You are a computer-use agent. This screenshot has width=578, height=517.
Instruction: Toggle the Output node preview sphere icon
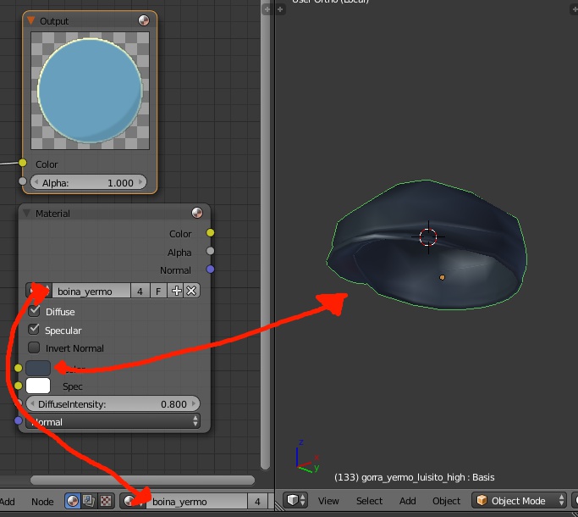click(144, 20)
